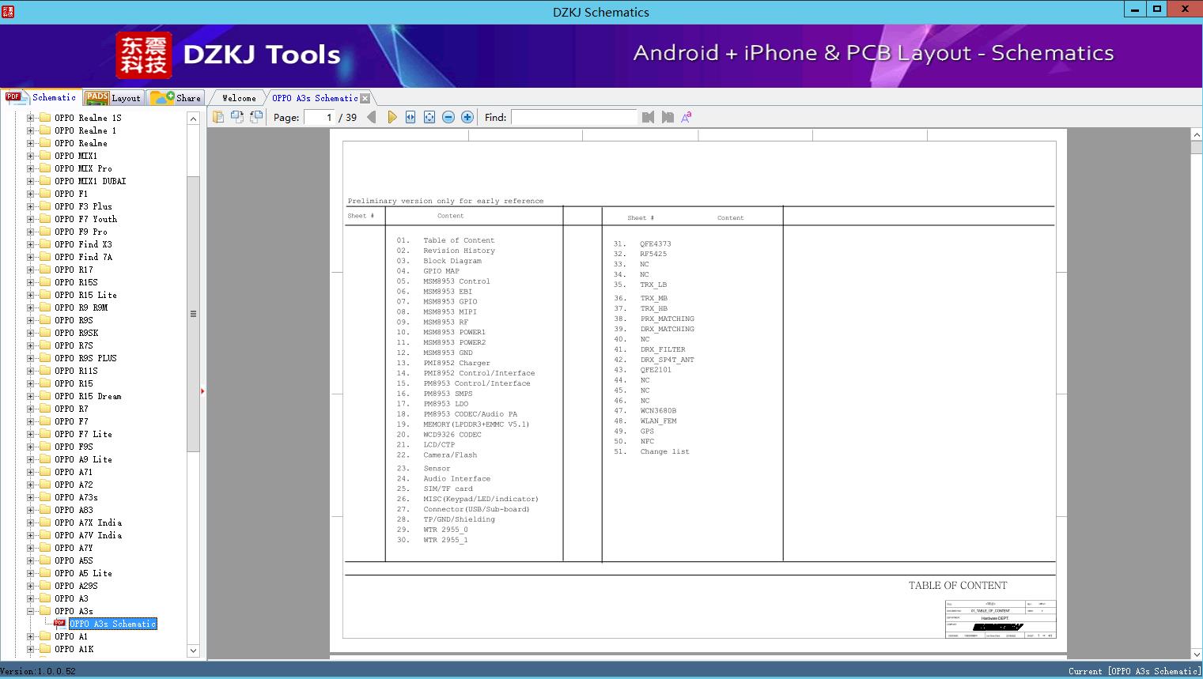Screen dimensions: 1203x679
Task: Click the fit width icon
Action: (410, 117)
